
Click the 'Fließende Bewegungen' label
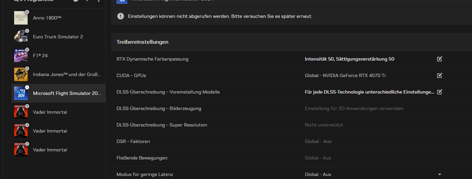142,158
